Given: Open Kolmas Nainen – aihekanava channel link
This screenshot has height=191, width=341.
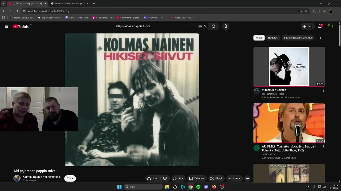Looking at the screenshot, I should pyautogui.click(x=41, y=177).
